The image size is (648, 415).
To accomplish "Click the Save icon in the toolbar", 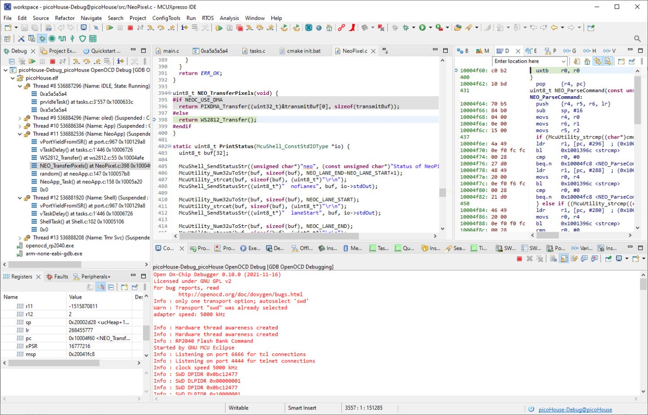I will (25, 28).
